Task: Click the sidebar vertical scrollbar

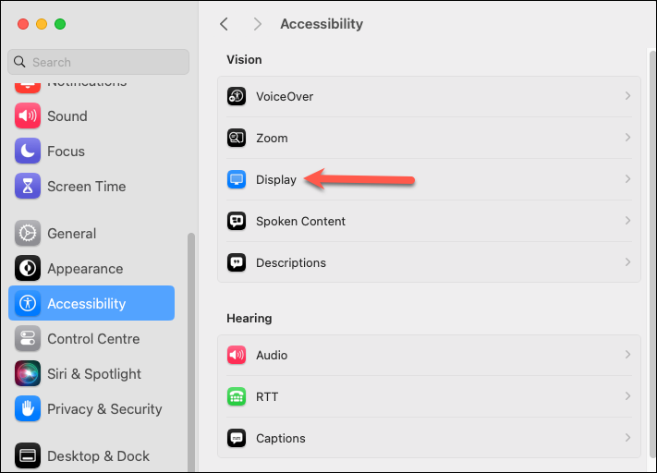Action: tap(191, 351)
